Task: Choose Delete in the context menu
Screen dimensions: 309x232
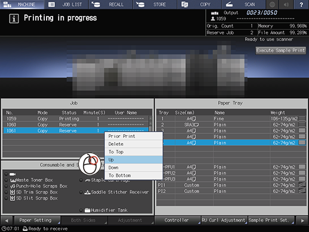Action: tap(133, 144)
